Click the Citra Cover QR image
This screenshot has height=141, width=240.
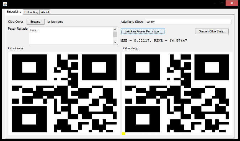click(64, 93)
